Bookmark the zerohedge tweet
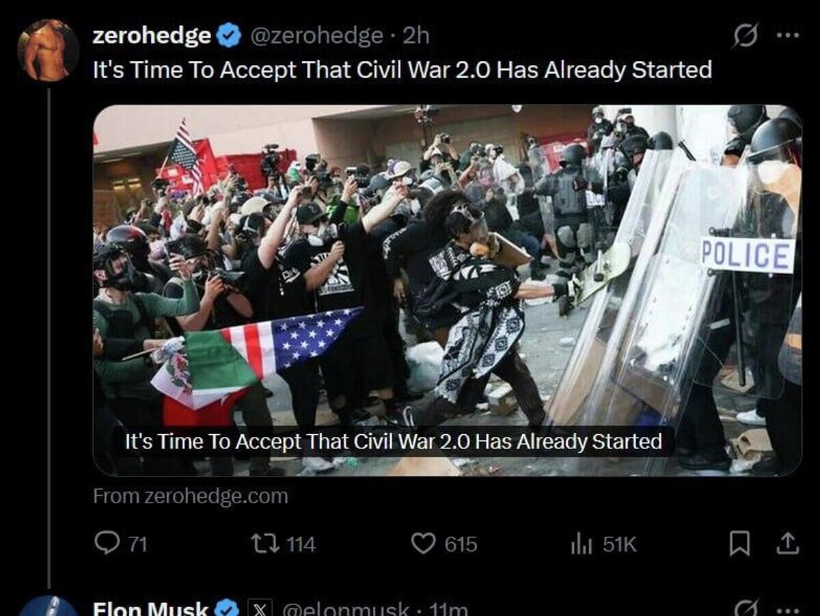 pyautogui.click(x=741, y=544)
